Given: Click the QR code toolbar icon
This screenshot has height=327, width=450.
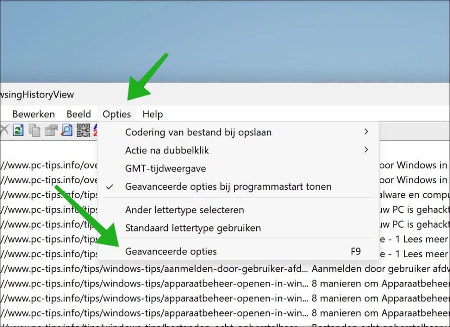Looking at the screenshot, I should pos(83,131).
